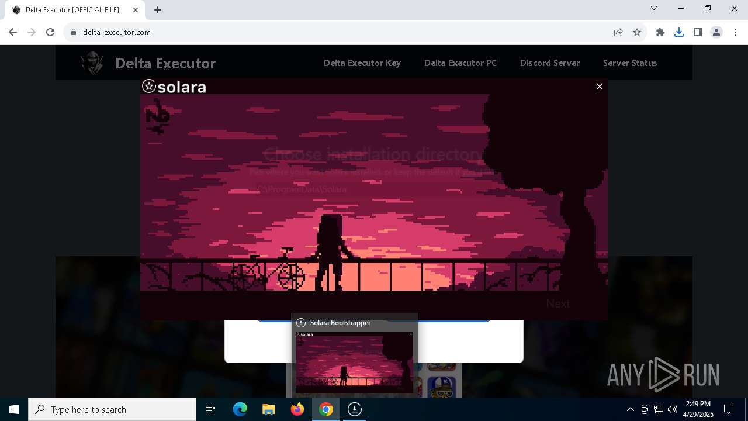The height and width of the screenshot is (421, 748).
Task: Reload the delta-executor.com page
Action: point(50,32)
